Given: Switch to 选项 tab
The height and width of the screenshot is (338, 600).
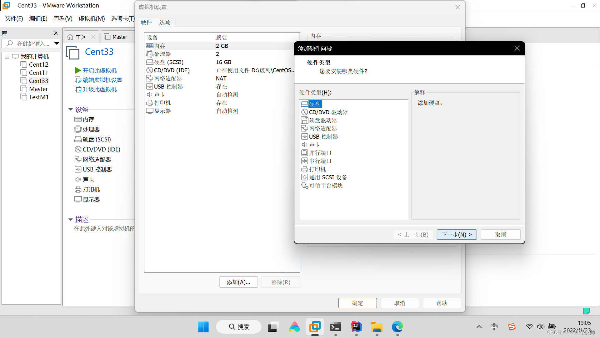Looking at the screenshot, I should 165,23.
